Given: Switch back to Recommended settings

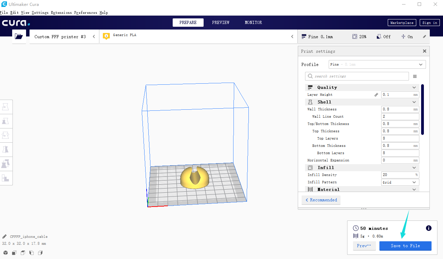Looking at the screenshot, I should [321, 200].
